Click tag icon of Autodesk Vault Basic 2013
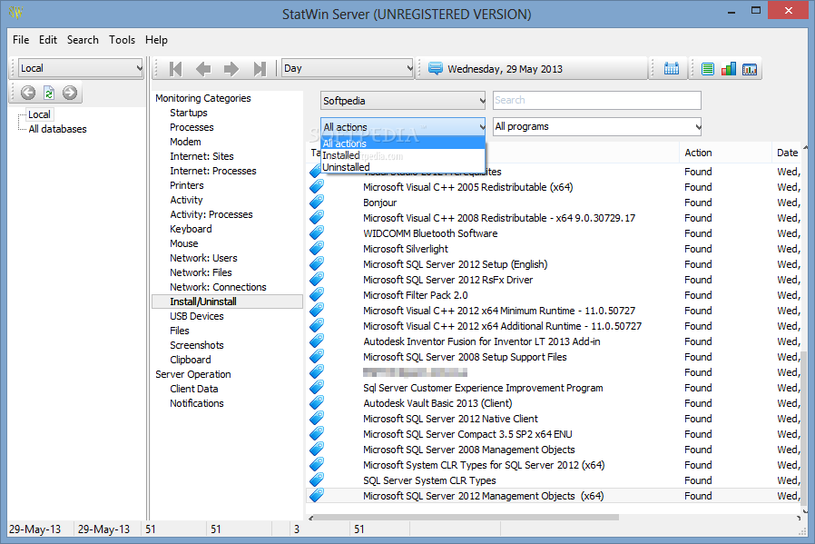This screenshot has height=544, width=815. pyautogui.click(x=317, y=402)
